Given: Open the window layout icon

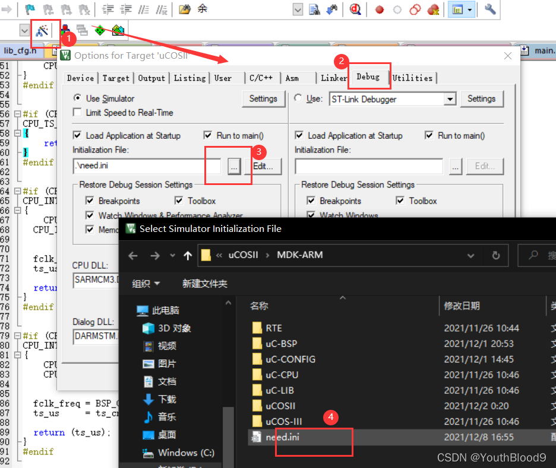Looking at the screenshot, I should coord(457,9).
